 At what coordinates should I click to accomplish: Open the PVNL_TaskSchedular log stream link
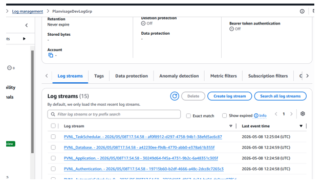[x=143, y=137]
